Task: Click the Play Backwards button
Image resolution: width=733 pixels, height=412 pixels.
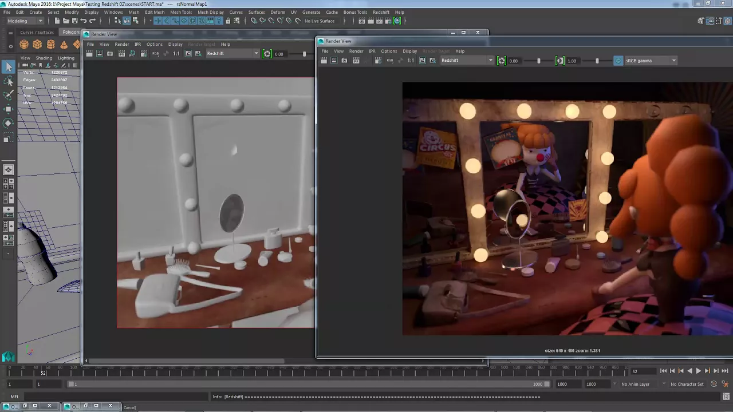Action: tap(689, 371)
